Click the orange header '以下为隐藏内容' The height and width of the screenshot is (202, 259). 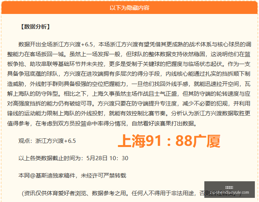pos(130,8)
